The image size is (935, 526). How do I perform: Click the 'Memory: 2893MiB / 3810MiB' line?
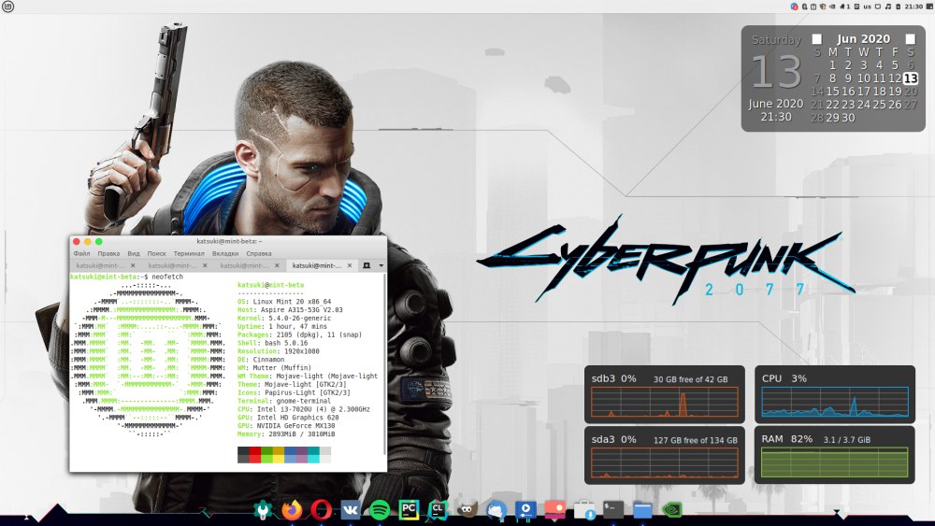point(286,434)
